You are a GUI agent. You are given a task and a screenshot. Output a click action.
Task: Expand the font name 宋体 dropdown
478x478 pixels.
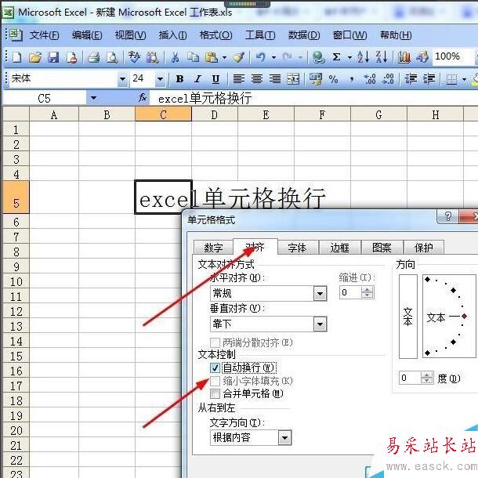pos(122,79)
